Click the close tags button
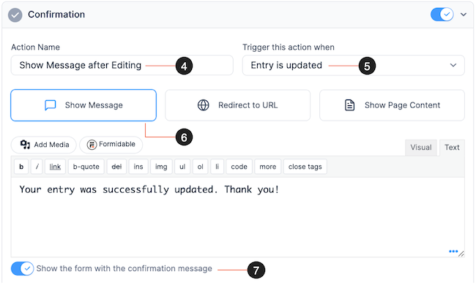The image size is (476, 285). point(305,167)
